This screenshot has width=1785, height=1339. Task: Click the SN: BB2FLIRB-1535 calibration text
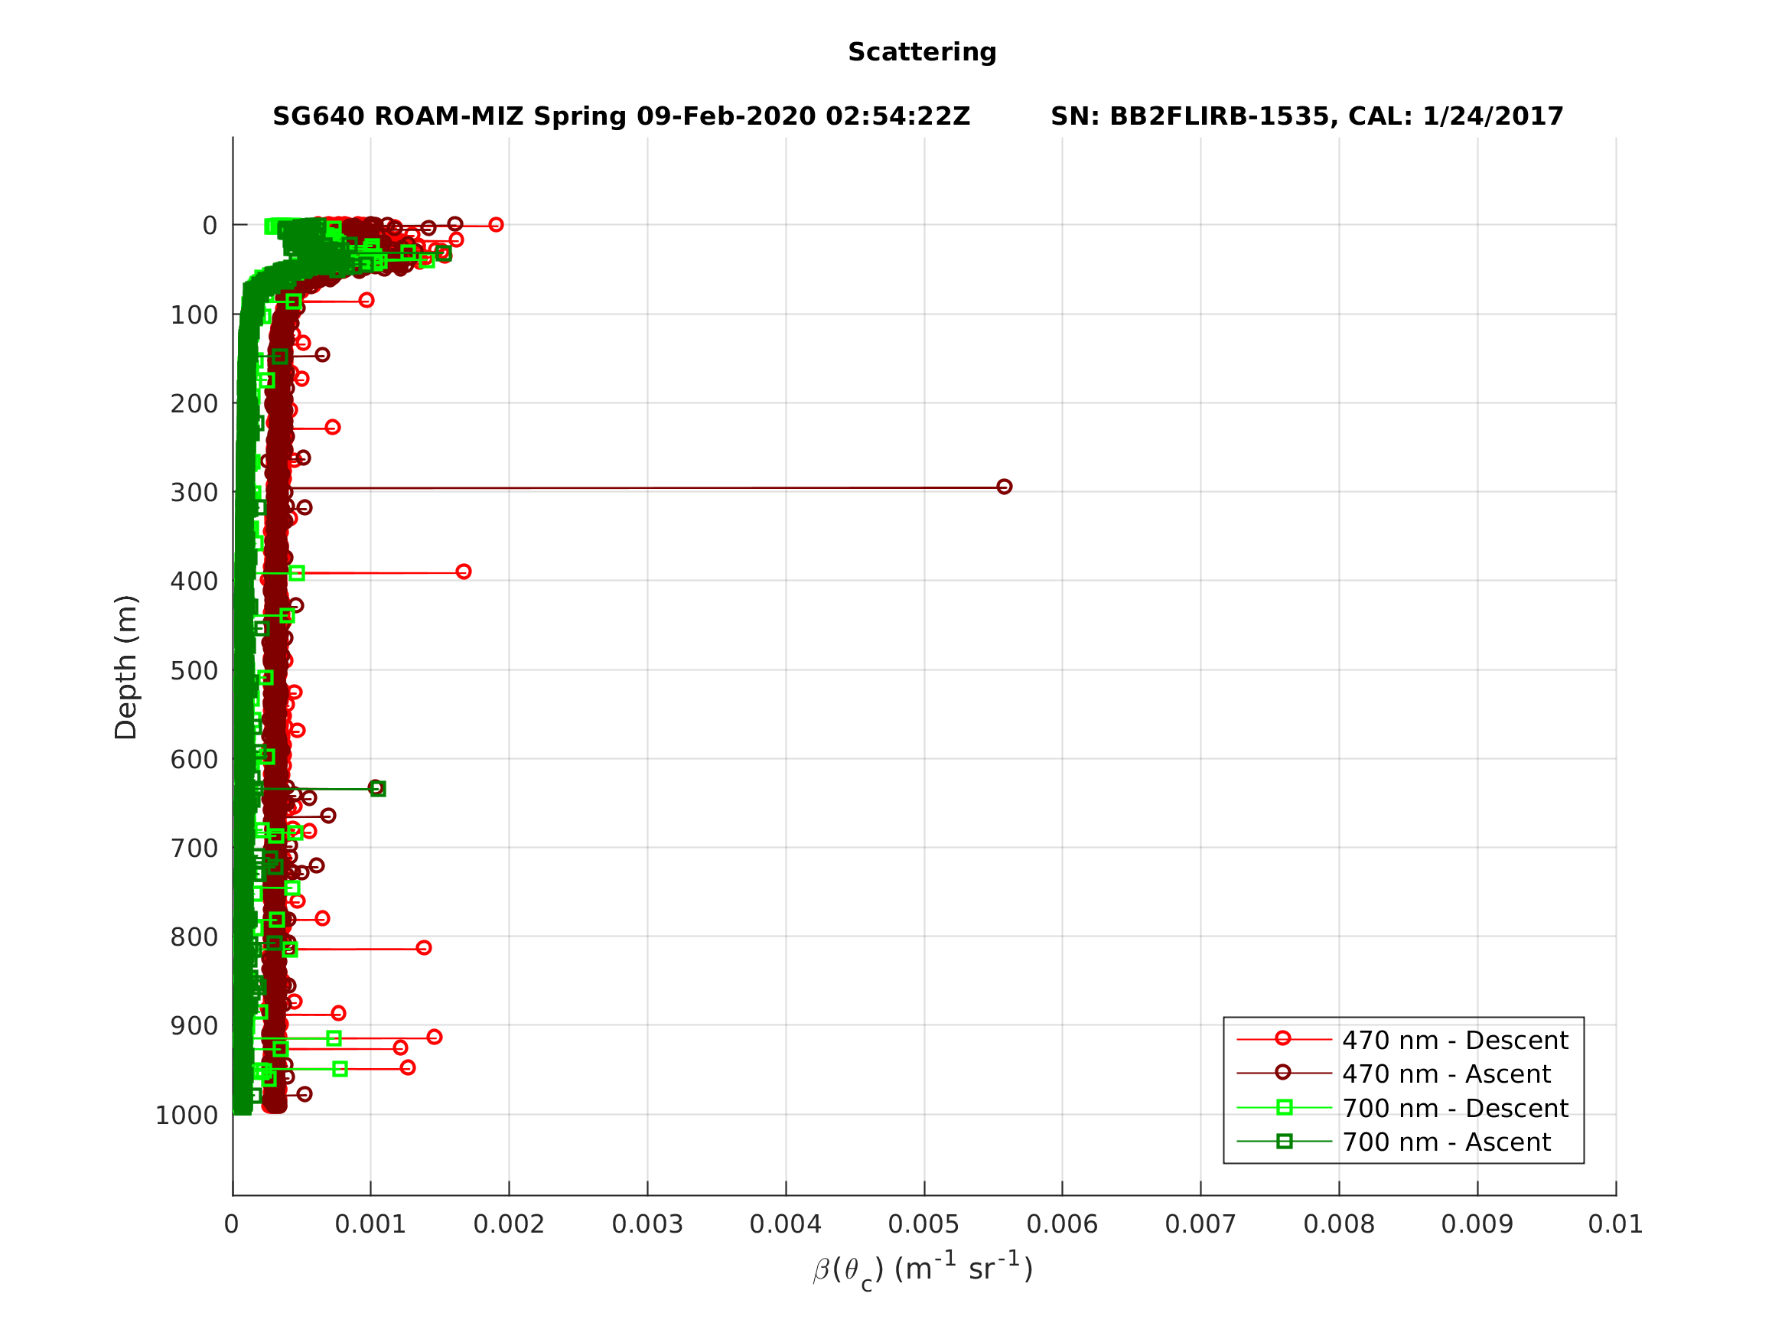(1308, 116)
